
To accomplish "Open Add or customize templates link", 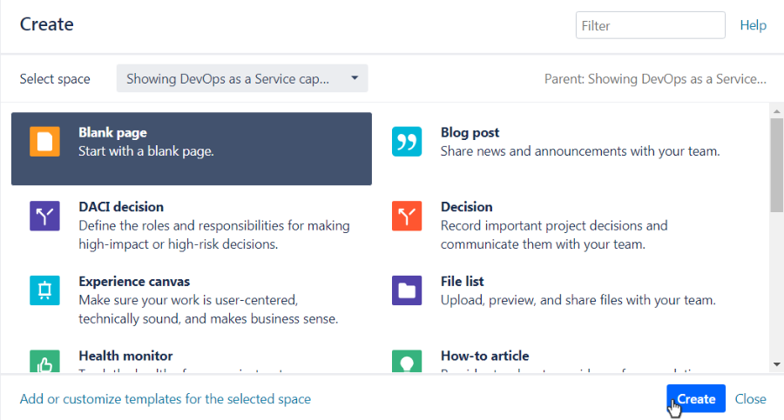I will [166, 399].
